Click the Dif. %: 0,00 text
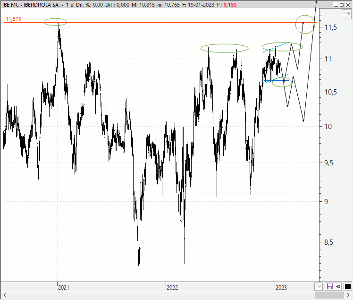 coord(89,5)
